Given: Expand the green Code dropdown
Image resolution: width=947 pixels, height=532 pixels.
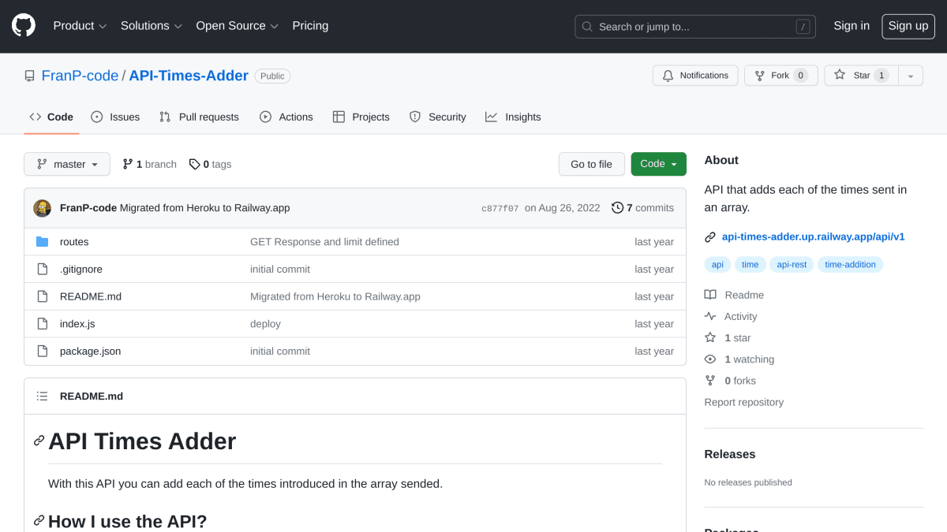Looking at the screenshot, I should coord(659,164).
